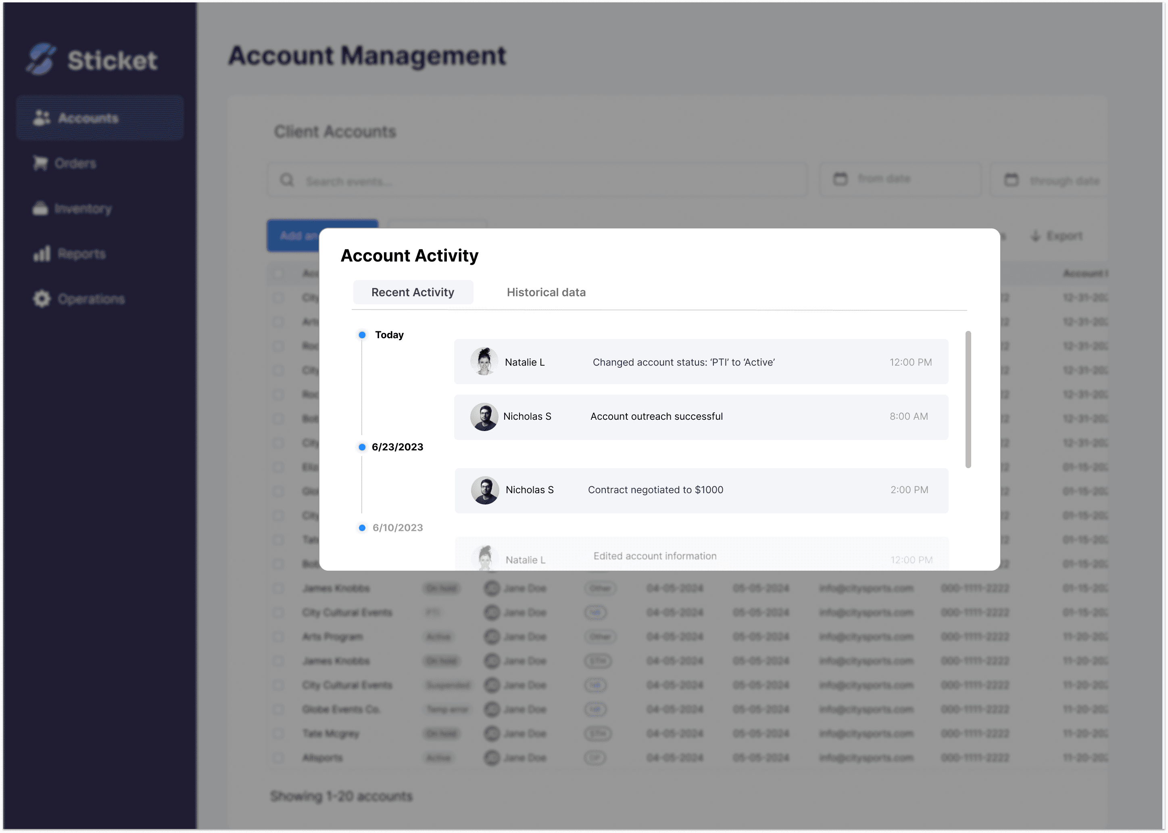
Task: Open Inventory via its sidebar icon
Action: [40, 208]
